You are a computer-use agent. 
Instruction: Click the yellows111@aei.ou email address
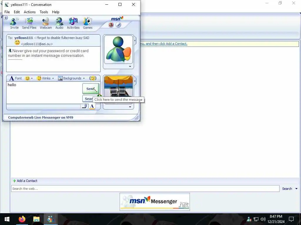(x=37, y=44)
